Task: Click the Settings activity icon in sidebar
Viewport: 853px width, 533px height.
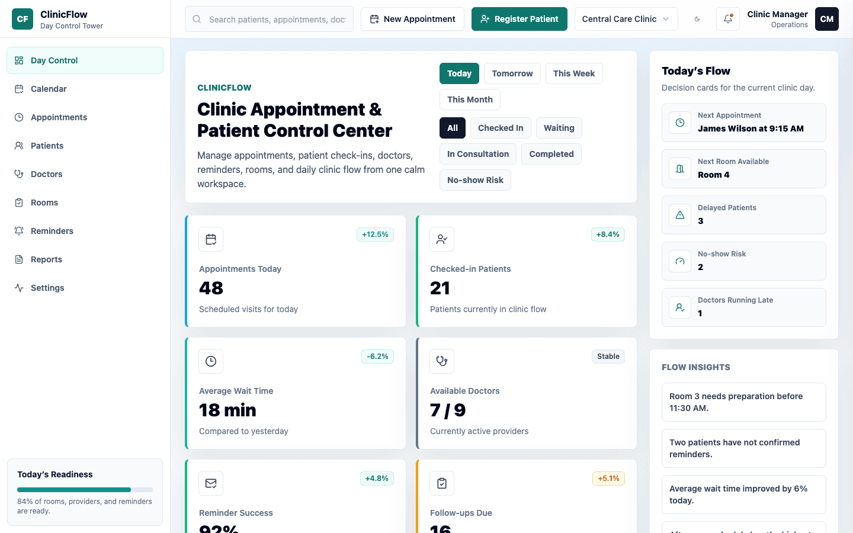Action: point(19,288)
